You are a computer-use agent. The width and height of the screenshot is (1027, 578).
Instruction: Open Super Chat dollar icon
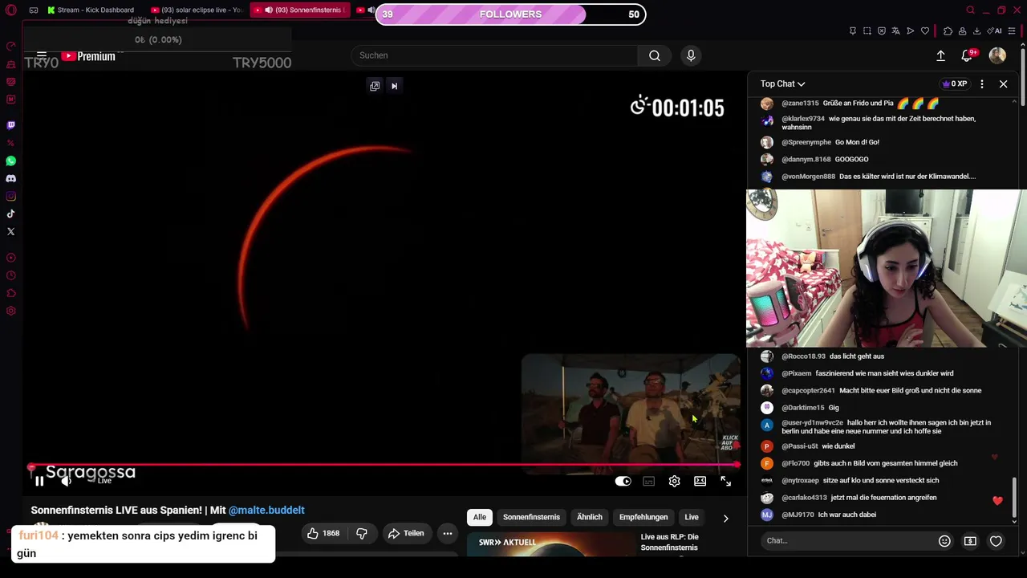(970, 541)
